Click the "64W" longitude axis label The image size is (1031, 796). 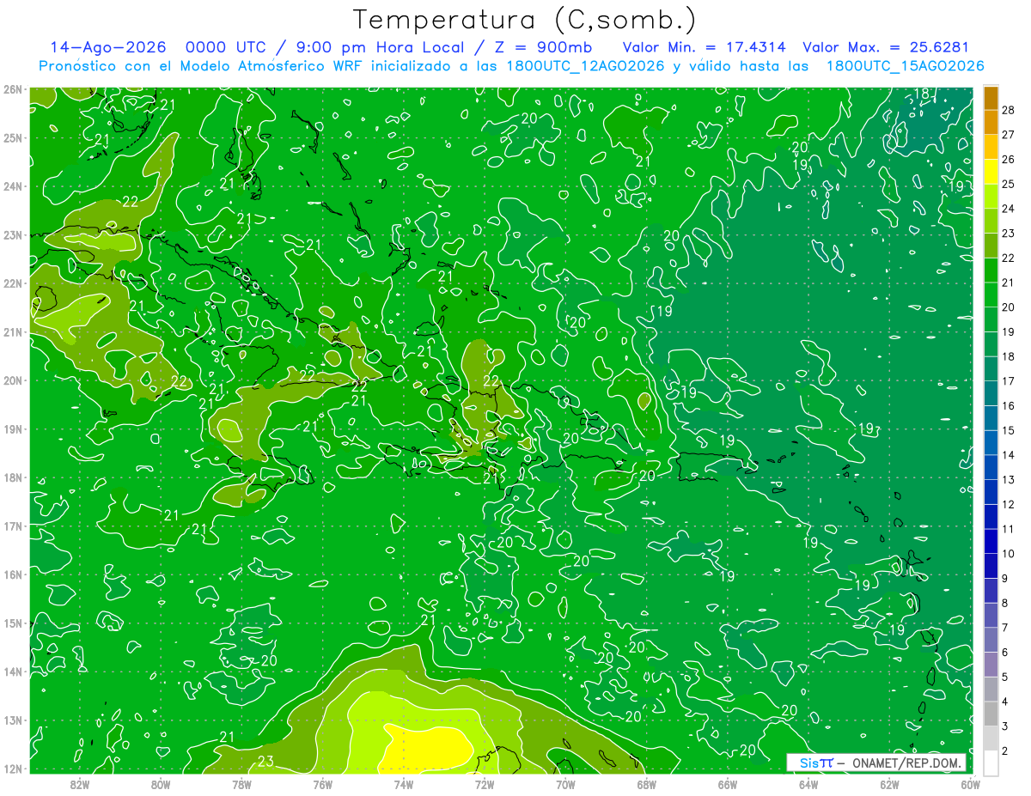(x=808, y=784)
